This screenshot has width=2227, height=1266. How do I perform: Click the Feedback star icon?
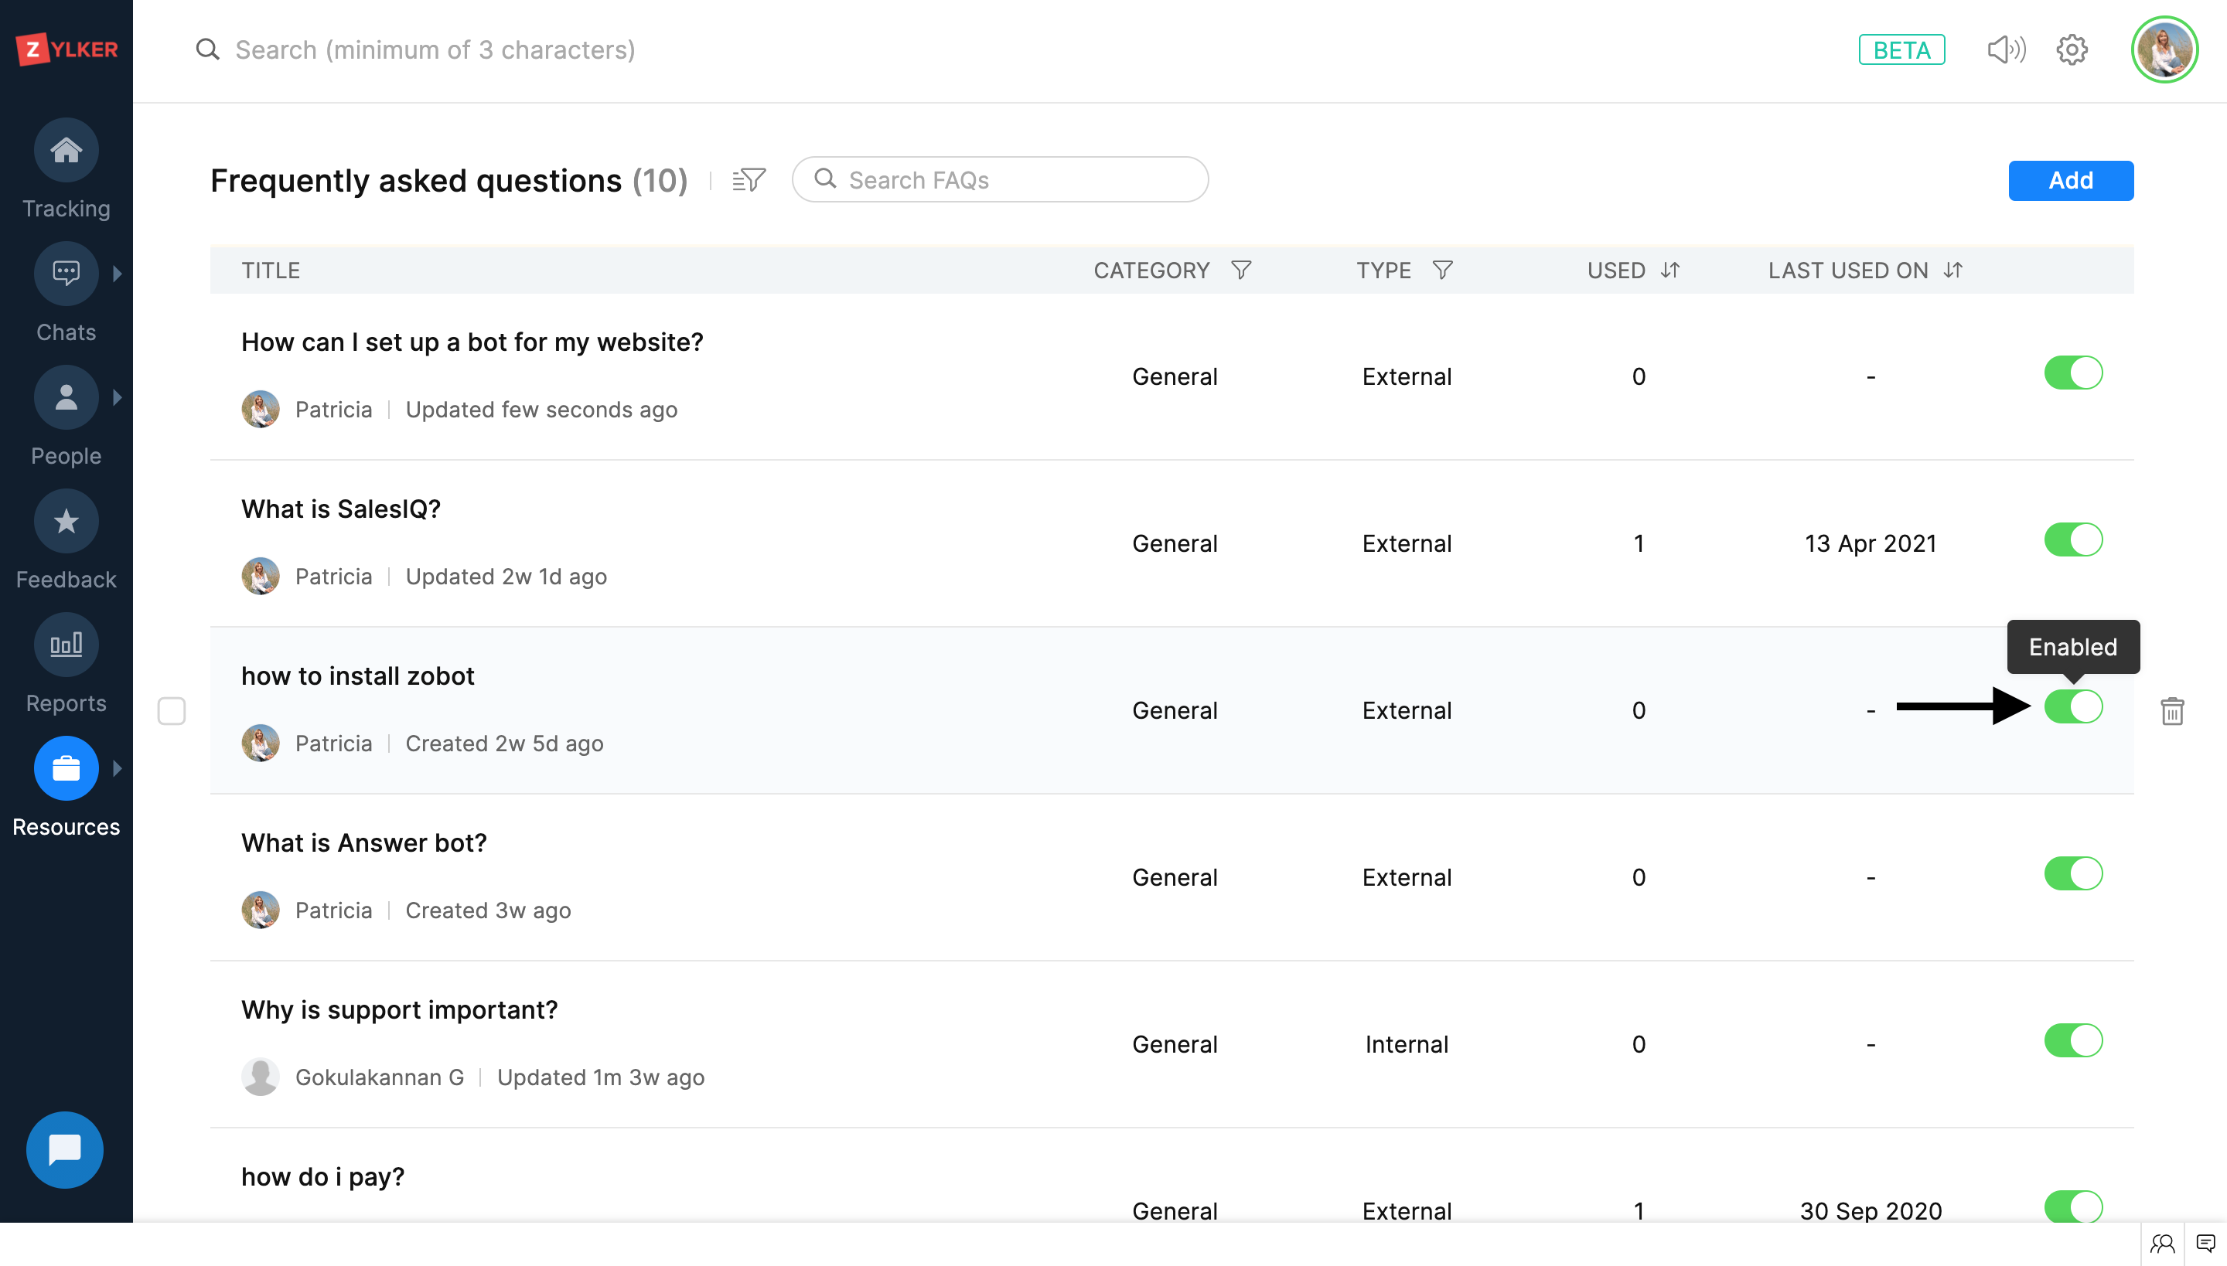(x=67, y=522)
